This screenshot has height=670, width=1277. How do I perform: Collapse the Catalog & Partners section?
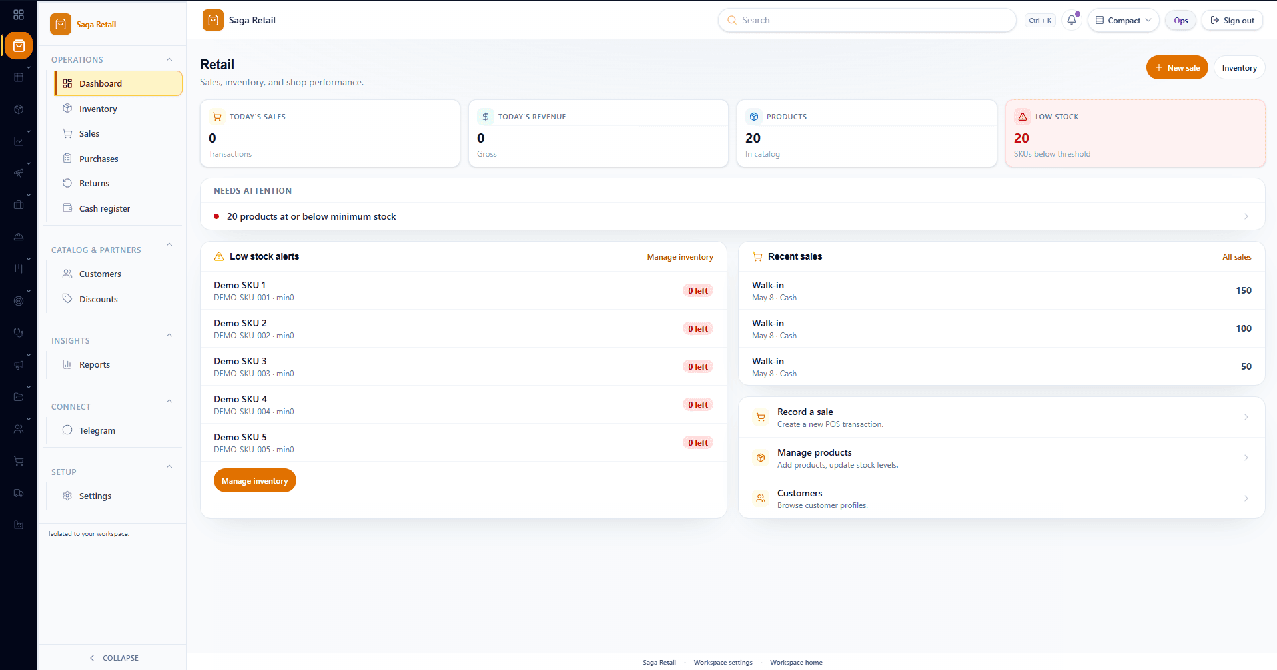(x=169, y=244)
